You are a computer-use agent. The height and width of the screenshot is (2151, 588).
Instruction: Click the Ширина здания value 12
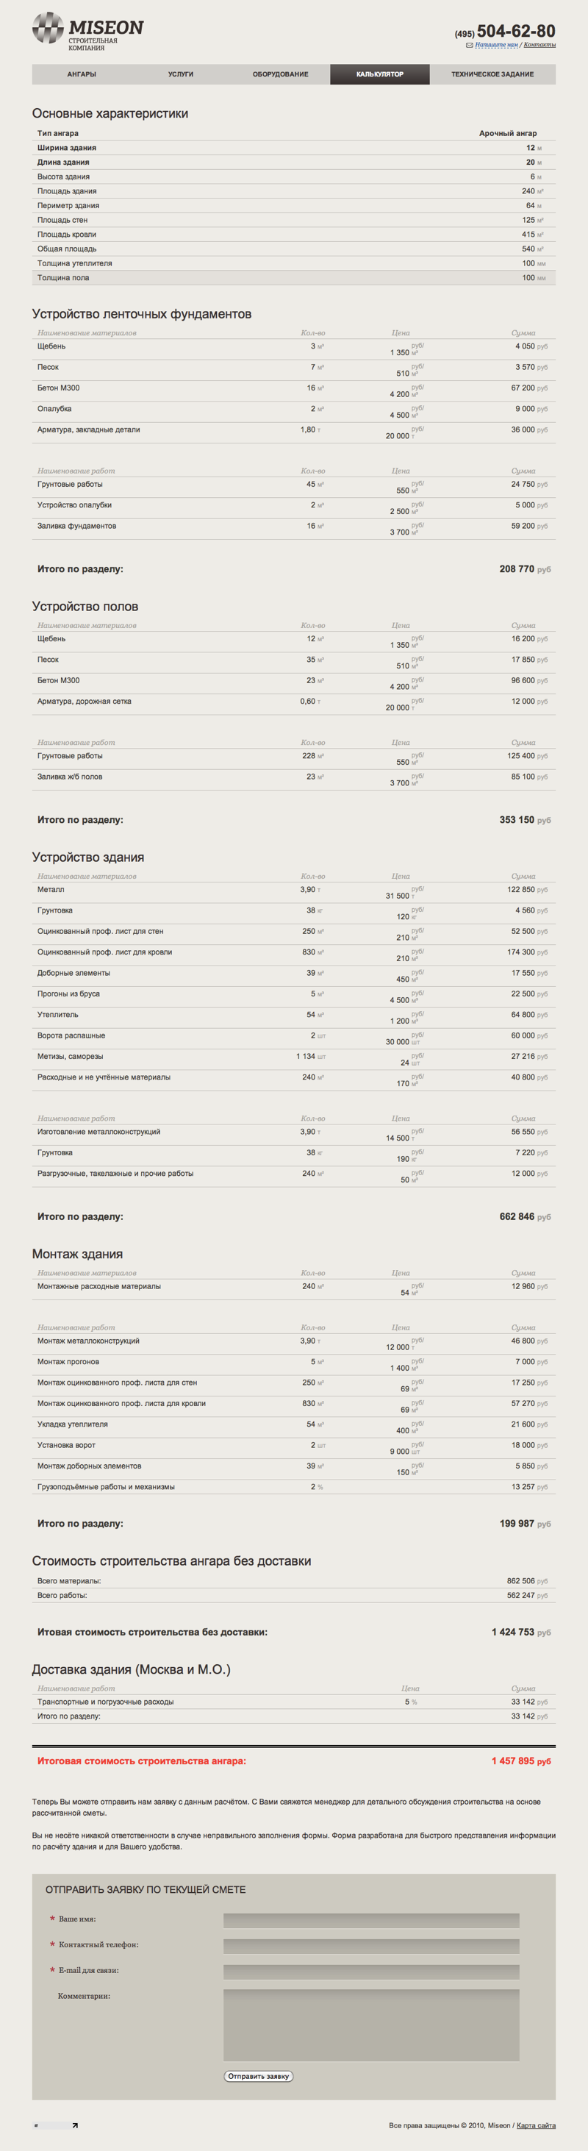531,148
